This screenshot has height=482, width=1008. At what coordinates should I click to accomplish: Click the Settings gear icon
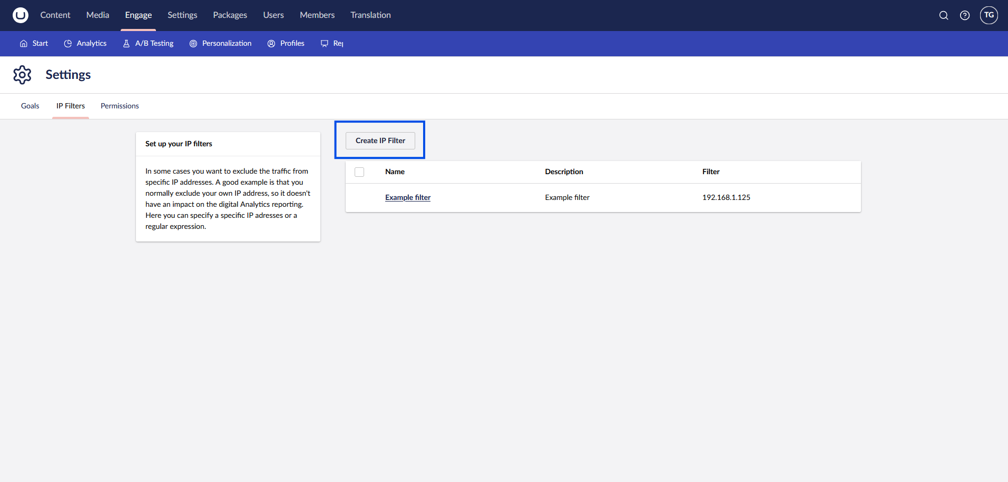click(22, 75)
